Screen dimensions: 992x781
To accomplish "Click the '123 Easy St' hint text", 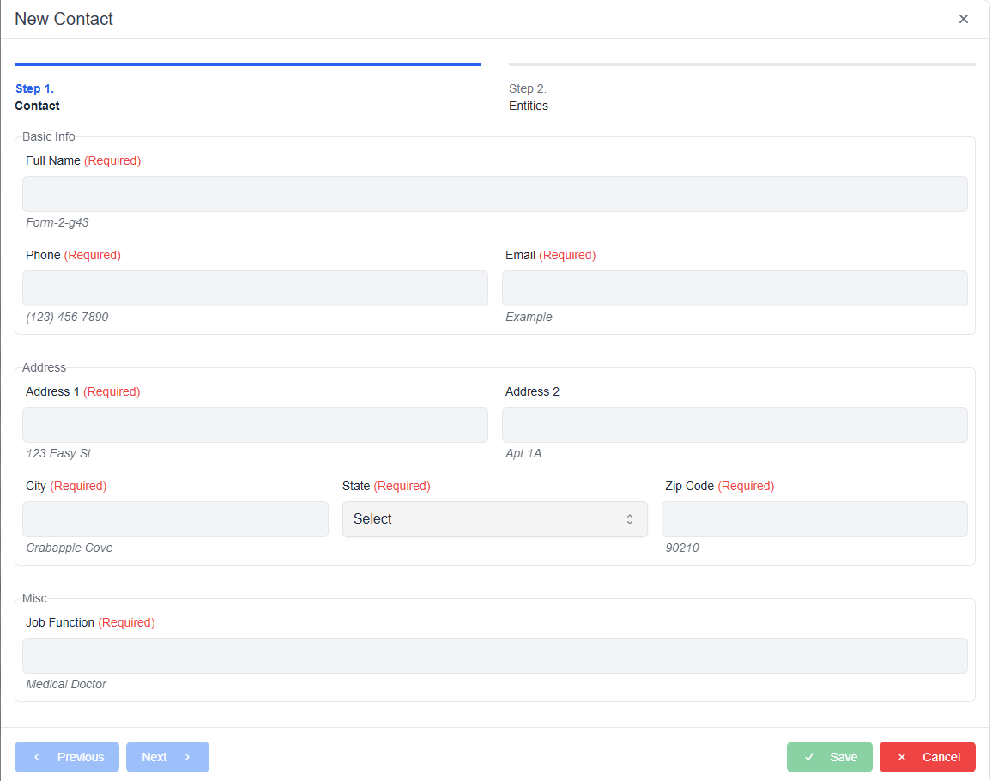I will coord(58,454).
